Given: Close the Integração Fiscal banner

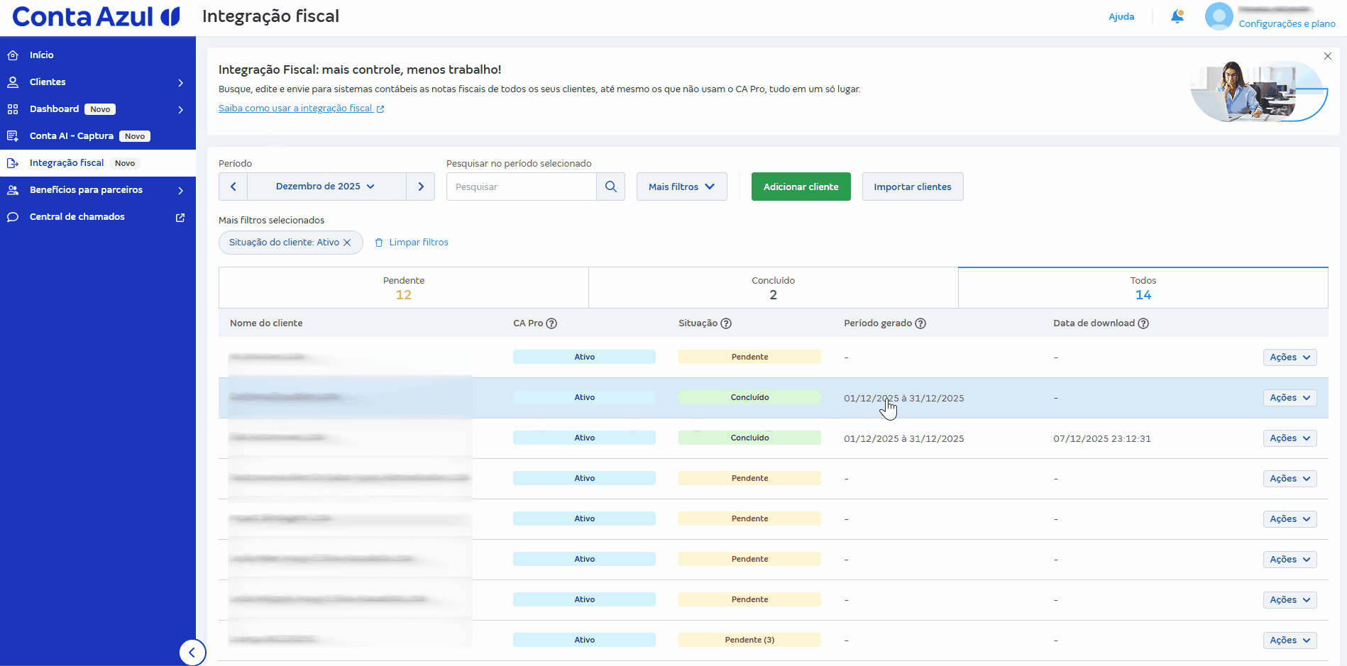Looking at the screenshot, I should [1327, 56].
